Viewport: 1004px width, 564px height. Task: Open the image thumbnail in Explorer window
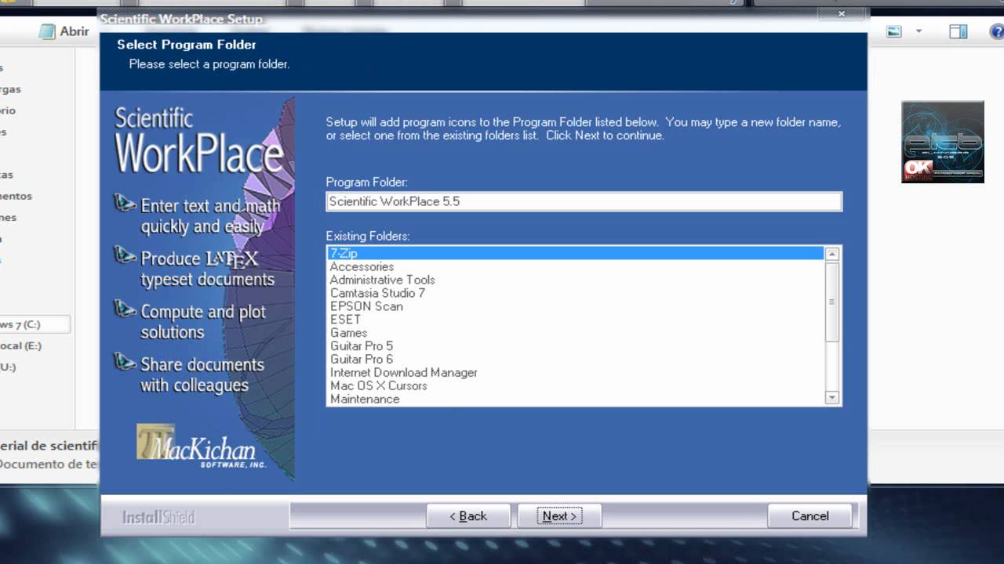[x=943, y=142]
